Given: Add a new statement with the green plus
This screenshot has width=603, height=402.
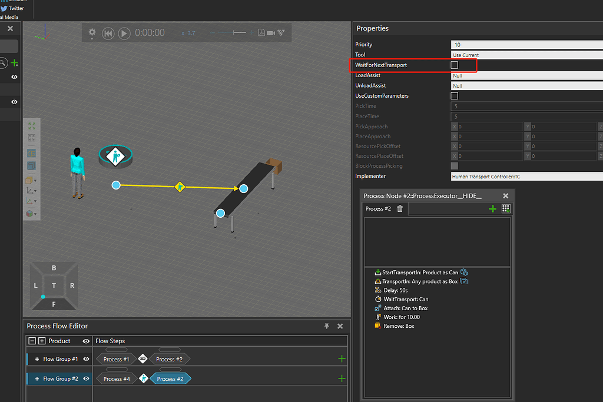Looking at the screenshot, I should [x=493, y=208].
